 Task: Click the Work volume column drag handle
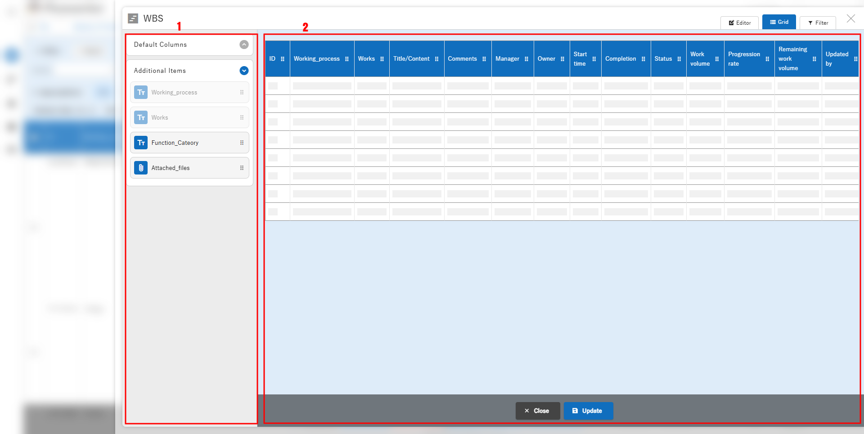click(x=717, y=59)
